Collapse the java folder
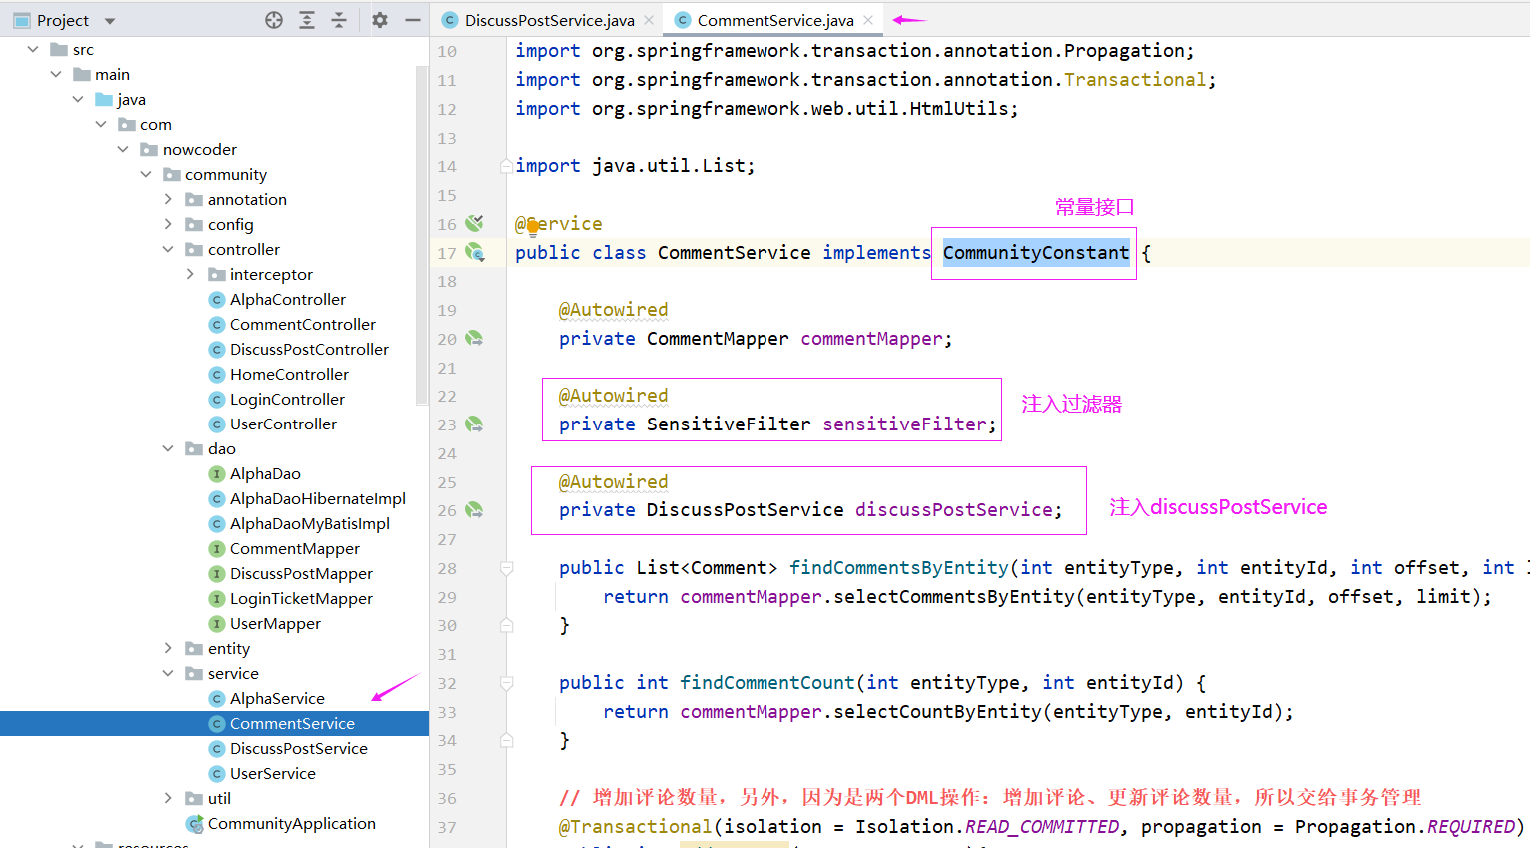The image size is (1530, 848). [78, 99]
